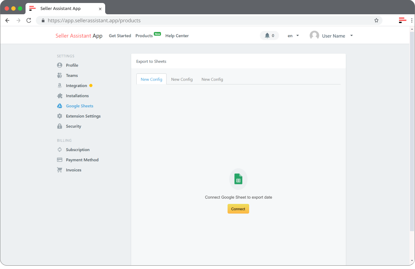Image resolution: width=415 pixels, height=269 pixels.
Task: Open the language selector dropdown
Action: click(292, 36)
